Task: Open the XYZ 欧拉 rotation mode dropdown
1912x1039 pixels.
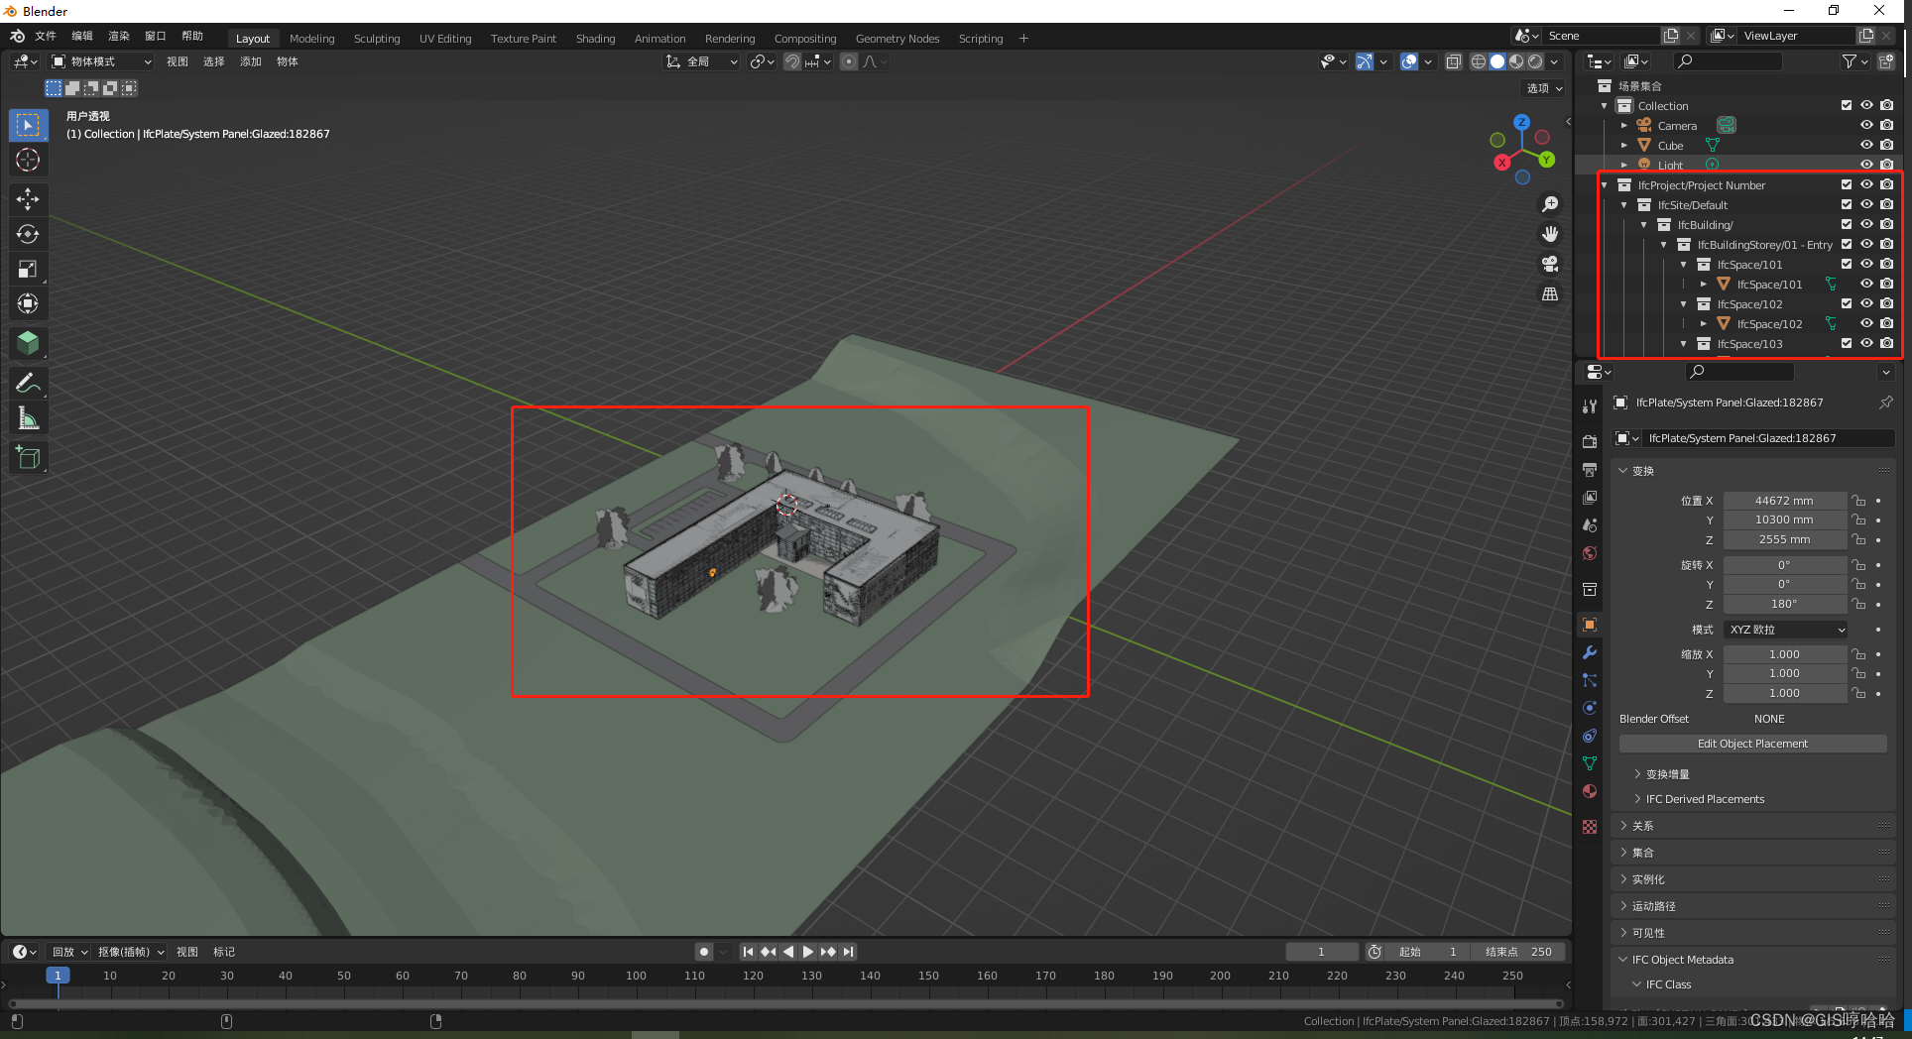Action: tap(1784, 629)
